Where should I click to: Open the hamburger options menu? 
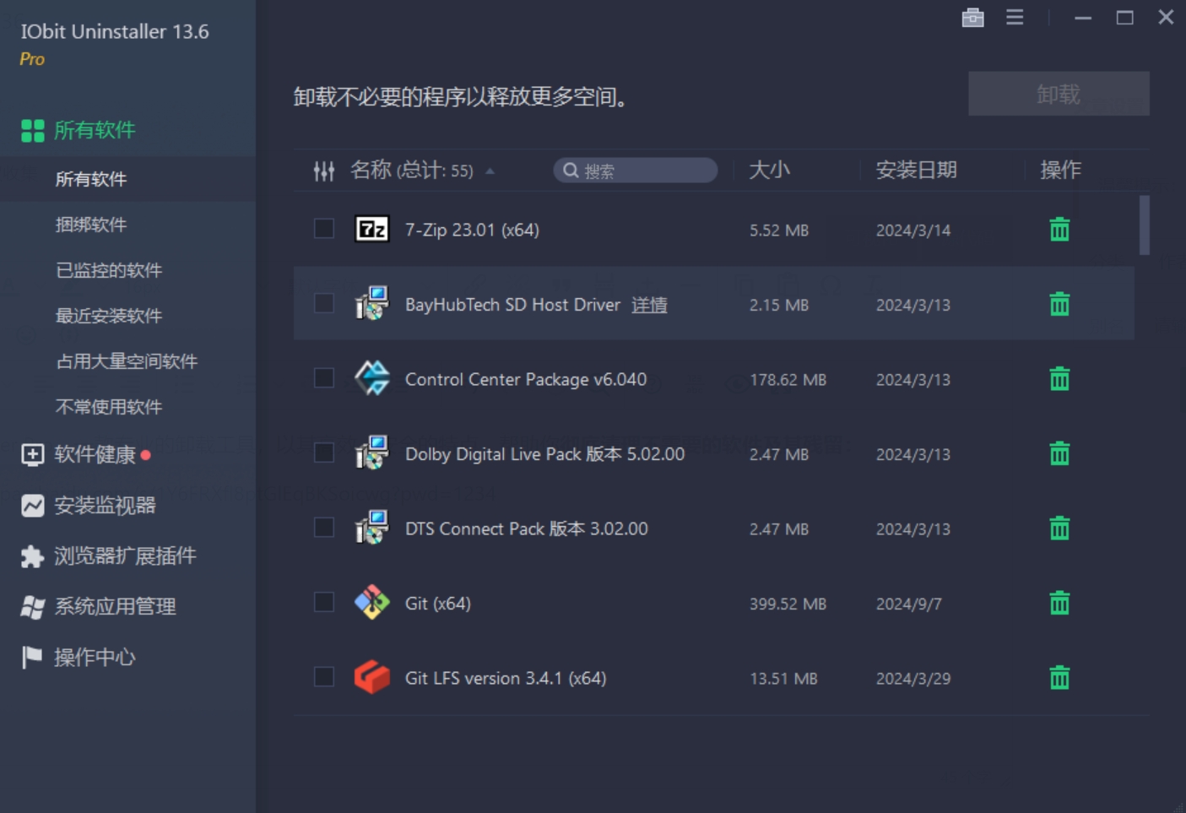(1015, 17)
